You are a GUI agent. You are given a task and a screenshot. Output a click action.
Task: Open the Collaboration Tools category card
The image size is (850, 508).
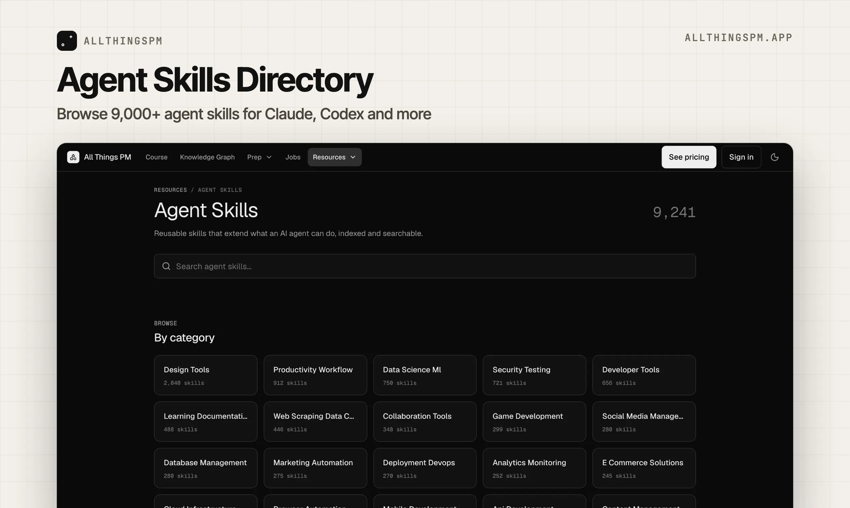(x=425, y=422)
